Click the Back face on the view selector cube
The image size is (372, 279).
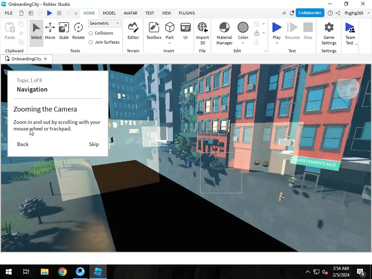353,89
